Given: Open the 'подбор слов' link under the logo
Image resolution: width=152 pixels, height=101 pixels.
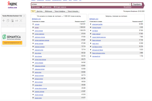Looking at the screenshot, I should point(12,8).
